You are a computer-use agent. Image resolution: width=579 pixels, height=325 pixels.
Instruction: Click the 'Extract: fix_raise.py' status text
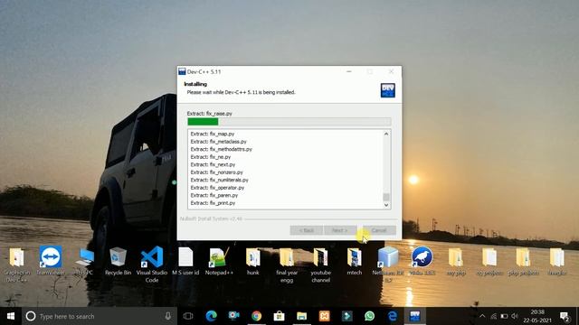coord(209,114)
